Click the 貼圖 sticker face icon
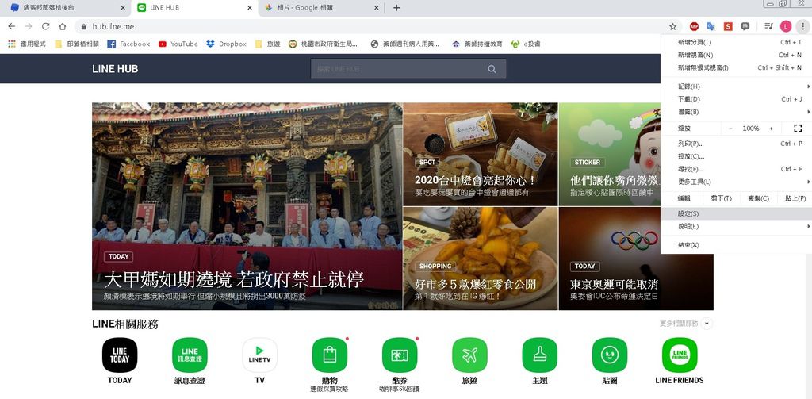Image resolution: width=812 pixels, height=399 pixels. click(x=609, y=355)
